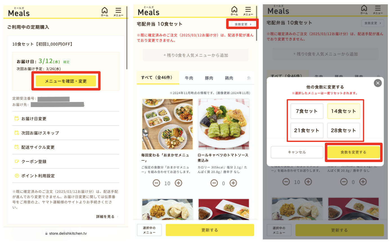Expand 残り0食を人気メニューから追加 in middle panel
Image resolution: width=391 pixels, height=244 pixels.
click(x=195, y=55)
